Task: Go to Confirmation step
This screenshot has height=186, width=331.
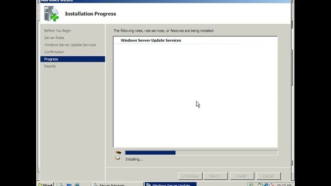Action: 54,52
